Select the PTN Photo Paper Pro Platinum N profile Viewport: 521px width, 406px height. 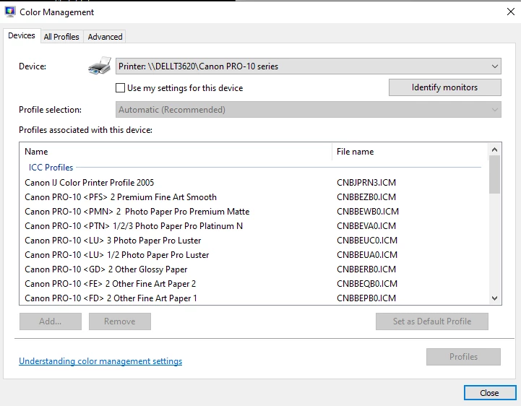134,226
